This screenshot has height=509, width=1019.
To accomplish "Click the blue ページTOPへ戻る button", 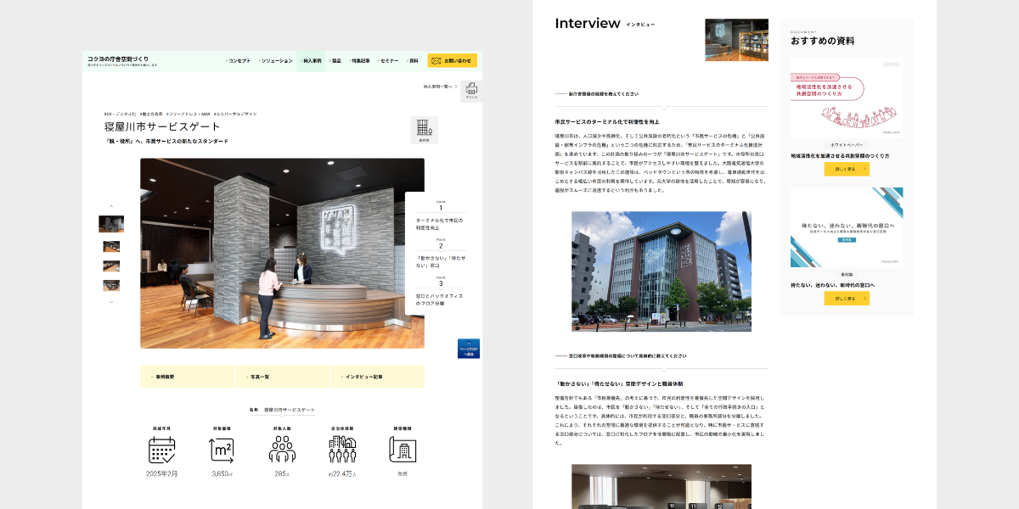I will point(469,349).
